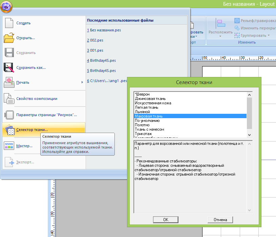Click the round application menu button
The image size is (276, 237).
(6, 7)
